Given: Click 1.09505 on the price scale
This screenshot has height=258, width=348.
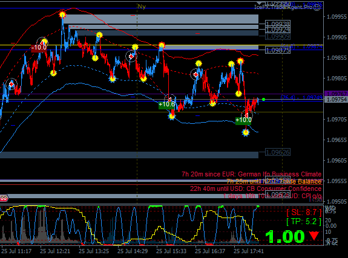Looking at the screenshot, I should coord(337,201).
